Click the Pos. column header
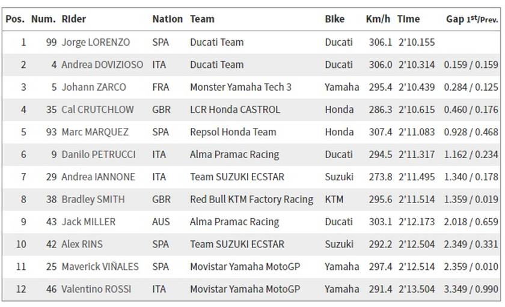Screen dimensions: 505x307 [15, 19]
